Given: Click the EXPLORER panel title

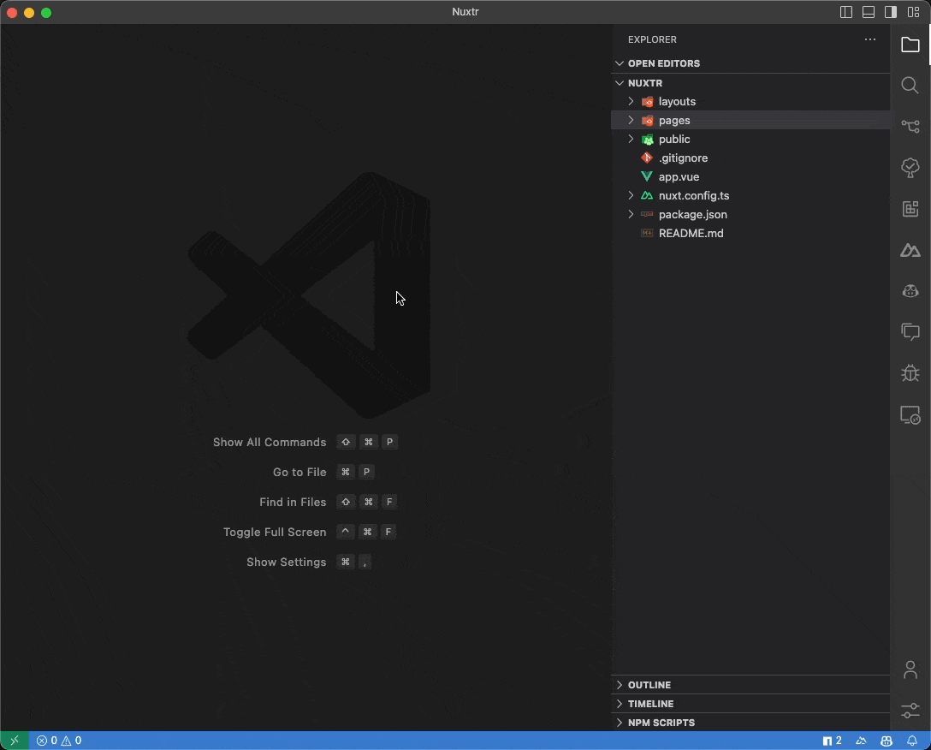Looking at the screenshot, I should tap(652, 39).
